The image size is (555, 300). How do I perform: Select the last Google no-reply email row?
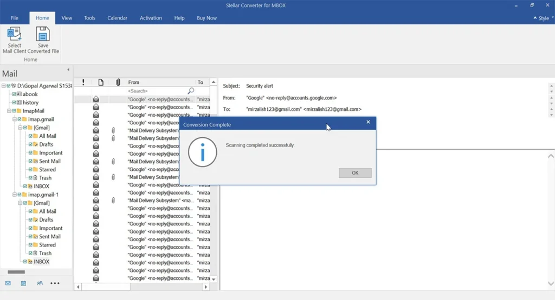click(x=142, y=278)
